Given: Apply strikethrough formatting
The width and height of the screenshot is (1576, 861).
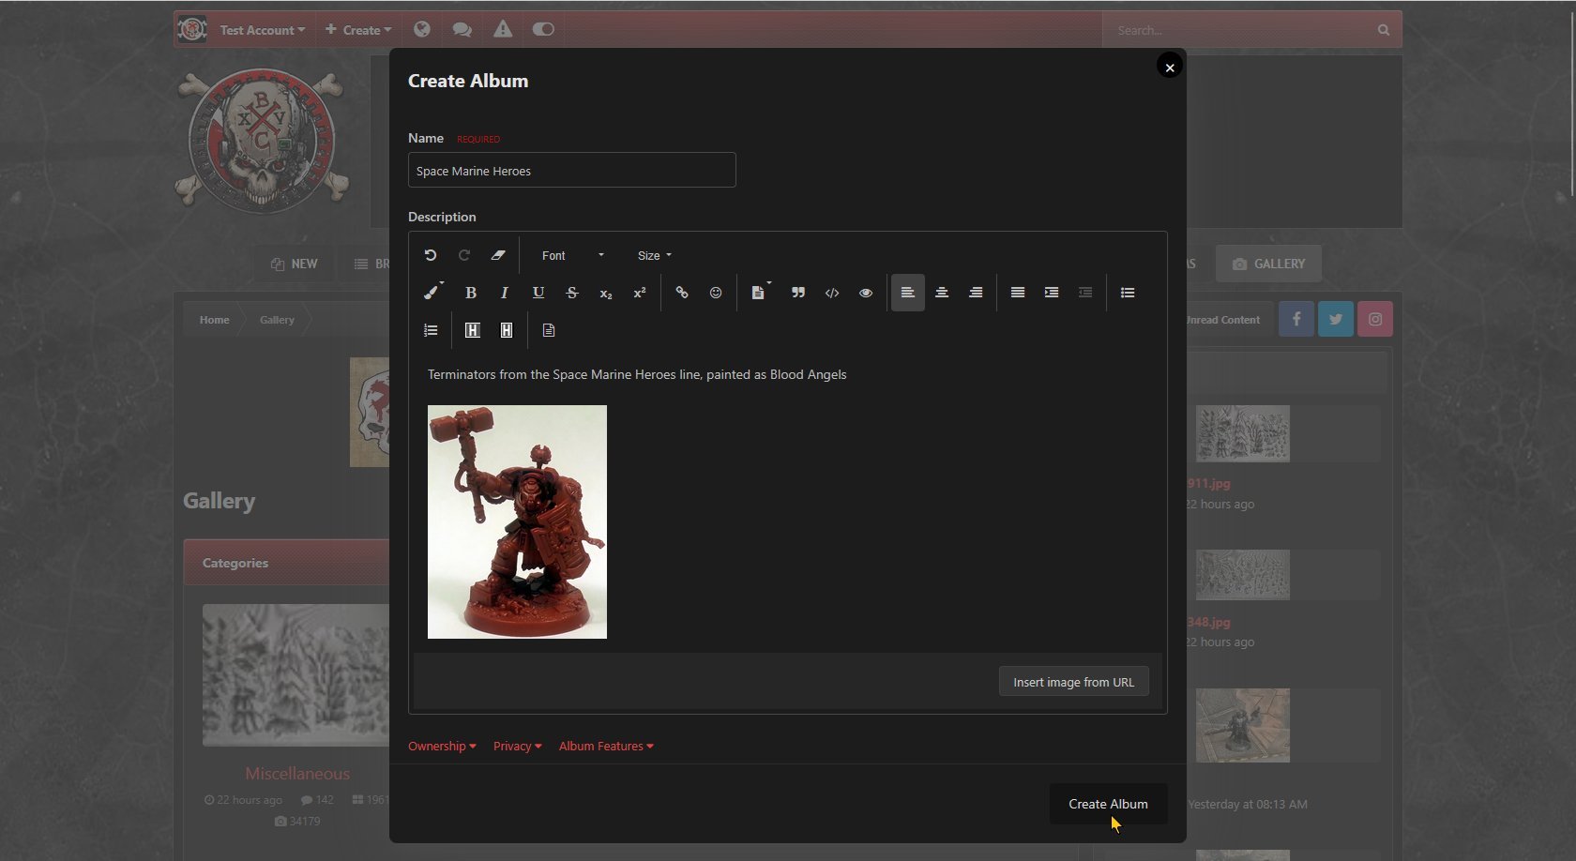Looking at the screenshot, I should (x=572, y=293).
